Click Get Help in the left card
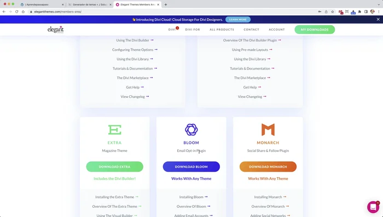This screenshot has width=383, height=217. click(x=135, y=87)
